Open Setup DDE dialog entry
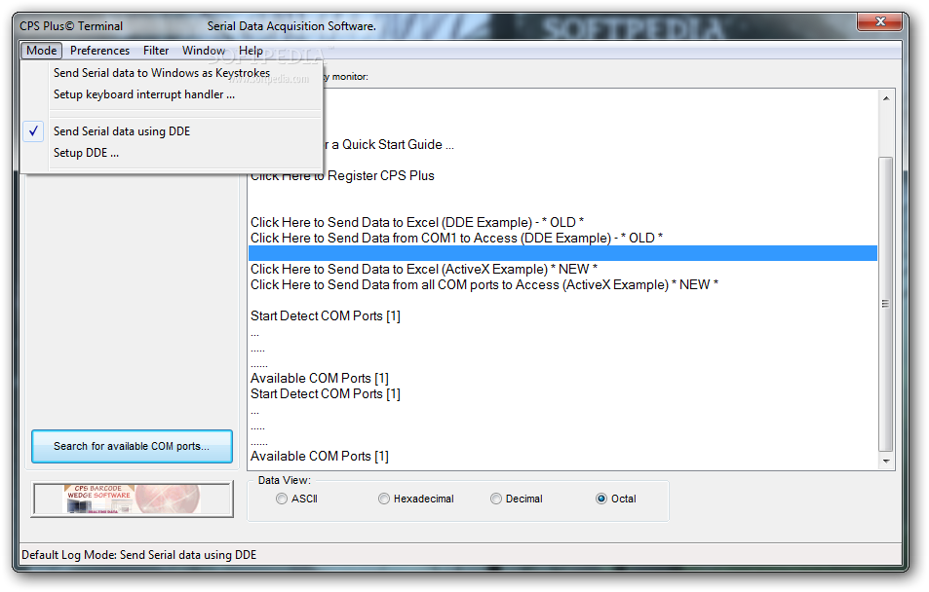The width and height of the screenshot is (929, 592). point(86,153)
